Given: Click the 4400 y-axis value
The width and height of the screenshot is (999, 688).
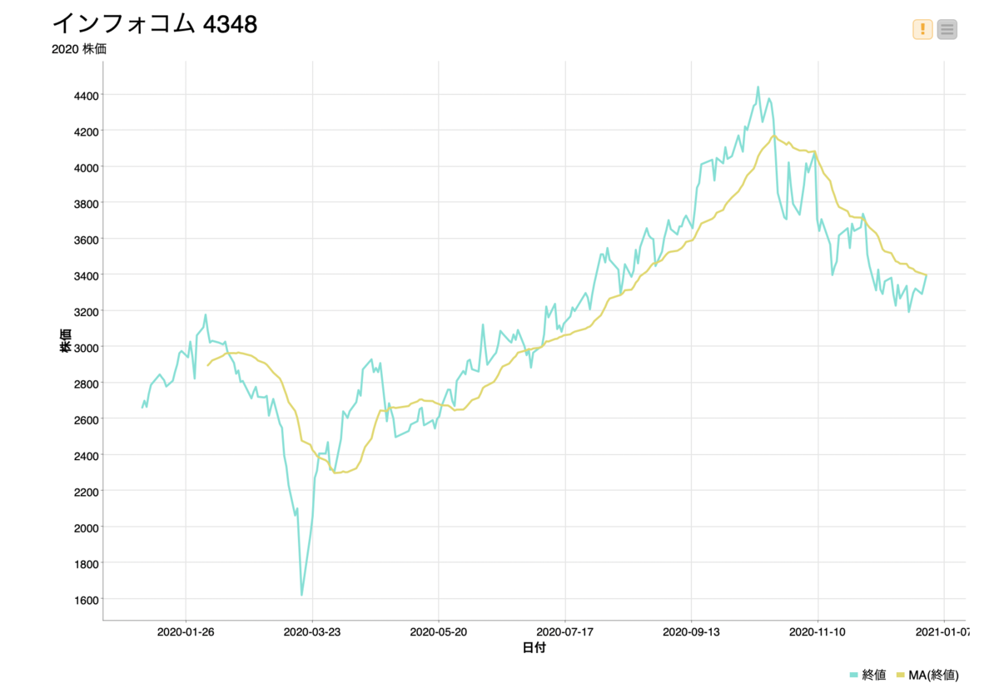Looking at the screenshot, I should pyautogui.click(x=87, y=96).
